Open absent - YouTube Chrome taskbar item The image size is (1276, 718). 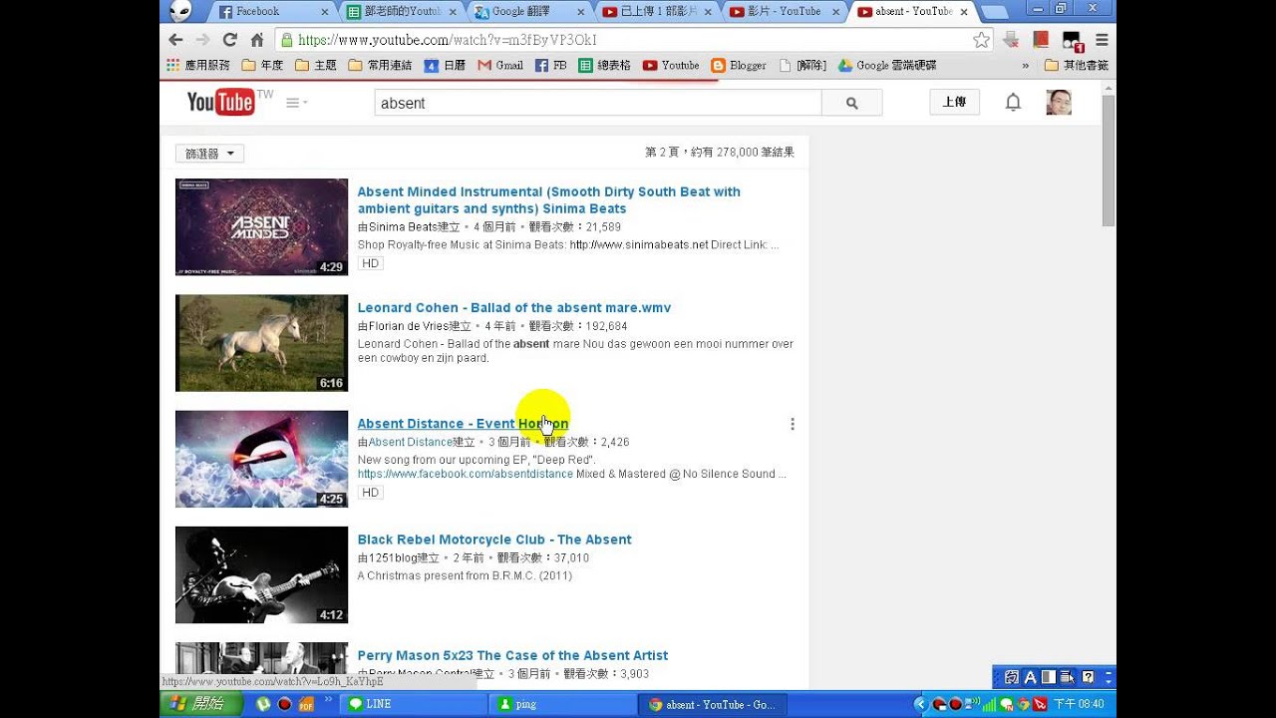tap(710, 704)
